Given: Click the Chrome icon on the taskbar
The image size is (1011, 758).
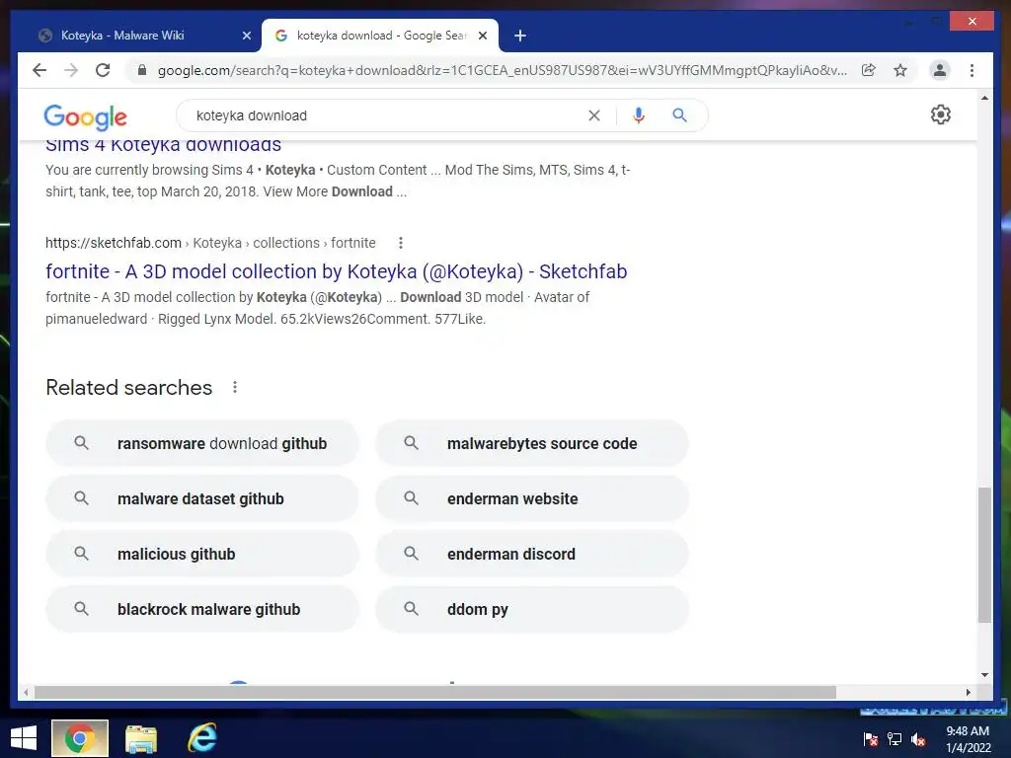Looking at the screenshot, I should click(x=80, y=738).
